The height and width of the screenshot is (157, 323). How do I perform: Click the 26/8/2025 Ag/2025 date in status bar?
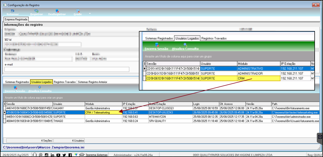[x=16, y=155]
